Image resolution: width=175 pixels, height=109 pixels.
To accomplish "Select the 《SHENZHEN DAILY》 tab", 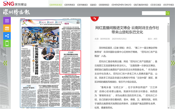I will pos(121,5).
